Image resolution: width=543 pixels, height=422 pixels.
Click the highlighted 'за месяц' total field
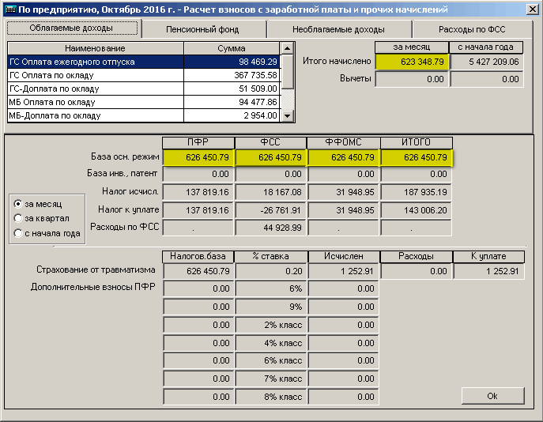point(411,62)
